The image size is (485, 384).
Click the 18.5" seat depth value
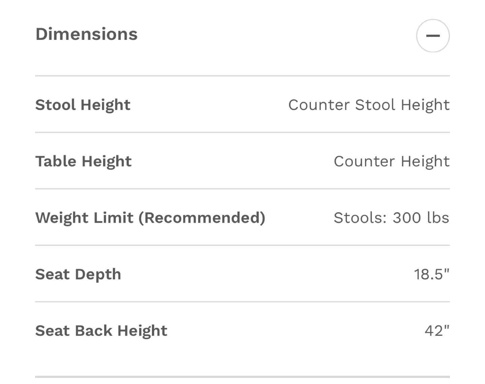[432, 274]
